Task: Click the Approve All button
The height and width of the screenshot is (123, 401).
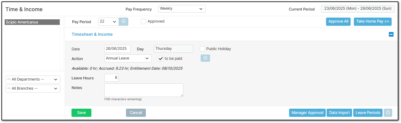Action: click(338, 22)
